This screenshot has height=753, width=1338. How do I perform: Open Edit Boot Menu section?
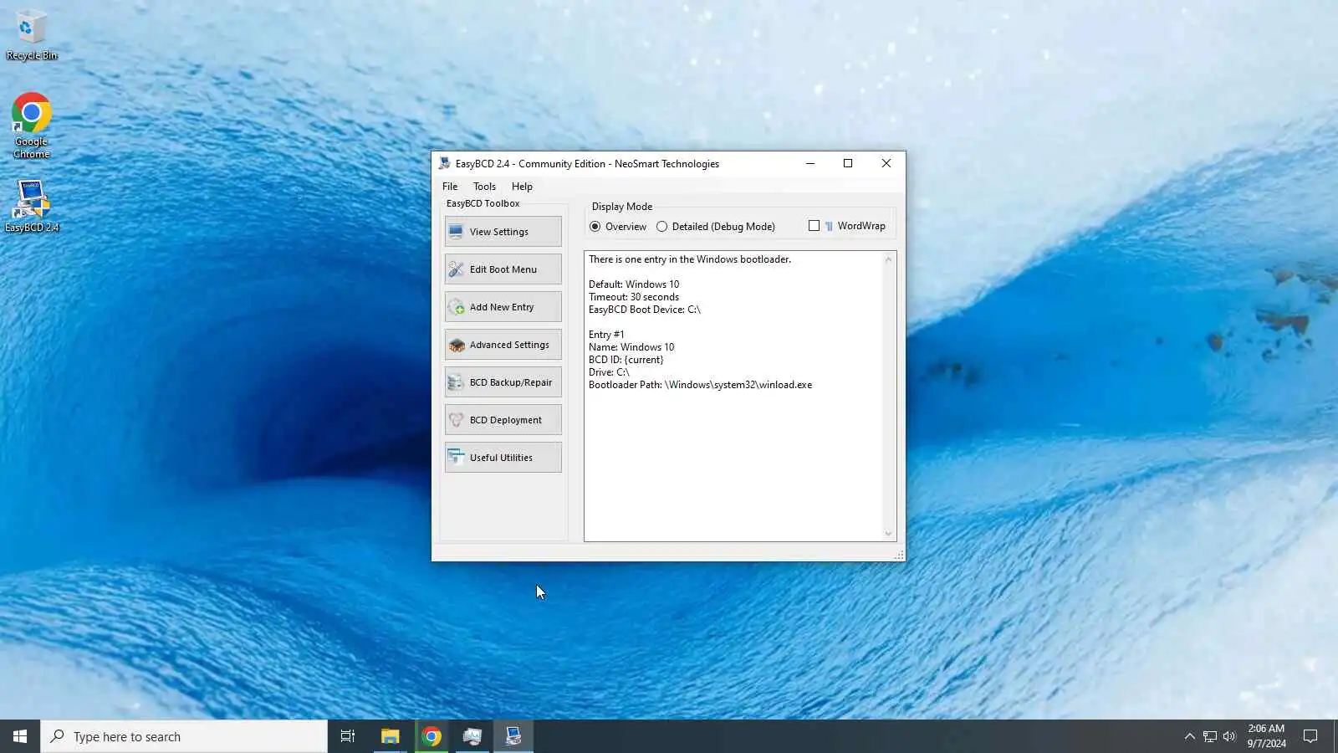click(x=503, y=269)
